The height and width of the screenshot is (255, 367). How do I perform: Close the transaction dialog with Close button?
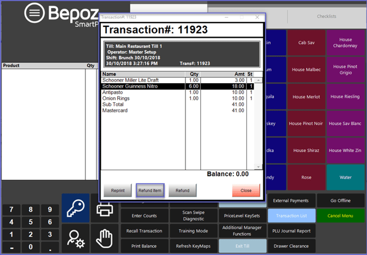246,190
